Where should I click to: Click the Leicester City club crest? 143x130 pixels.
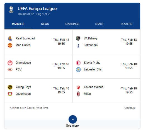pos(78,70)
